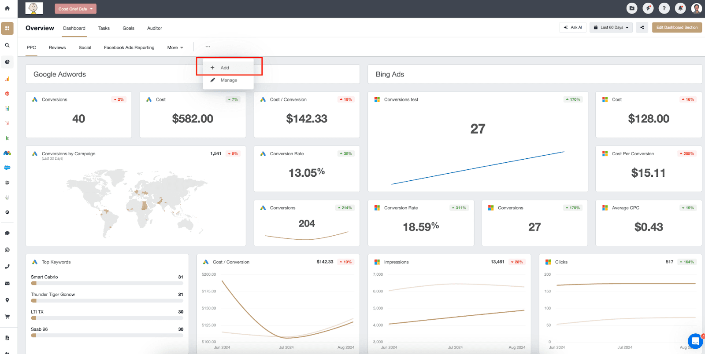Click the notifications bell icon
Image resolution: width=705 pixels, height=354 pixels.
click(x=680, y=8)
